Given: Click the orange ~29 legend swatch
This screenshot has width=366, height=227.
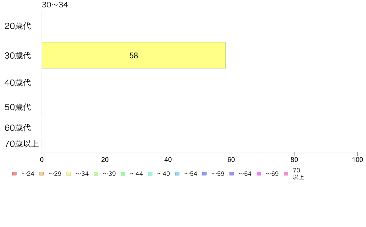Looking at the screenshot, I should pyautogui.click(x=42, y=173).
